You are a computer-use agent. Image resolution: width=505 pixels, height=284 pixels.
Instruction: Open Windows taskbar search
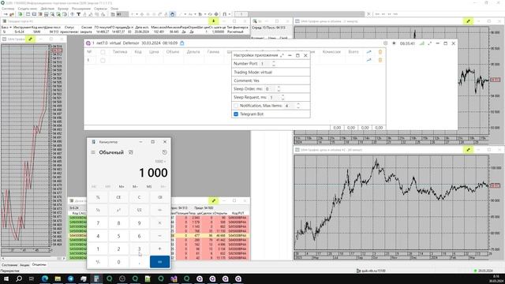[19, 278]
